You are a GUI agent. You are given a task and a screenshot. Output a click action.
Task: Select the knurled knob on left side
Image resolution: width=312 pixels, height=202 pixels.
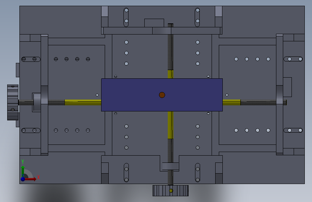[x=13, y=102]
